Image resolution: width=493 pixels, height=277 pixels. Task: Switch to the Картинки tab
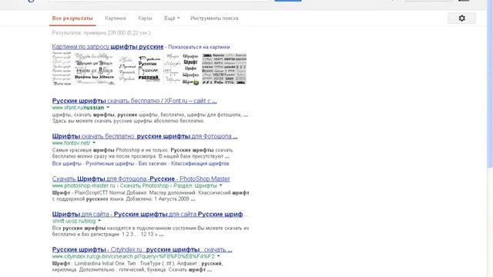pos(116,18)
